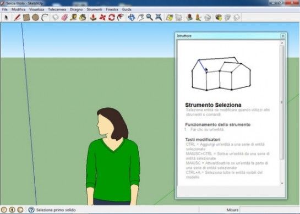This screenshot has width=300, height=214.
Task: Open the File menu
Action: pyautogui.click(x=4, y=9)
